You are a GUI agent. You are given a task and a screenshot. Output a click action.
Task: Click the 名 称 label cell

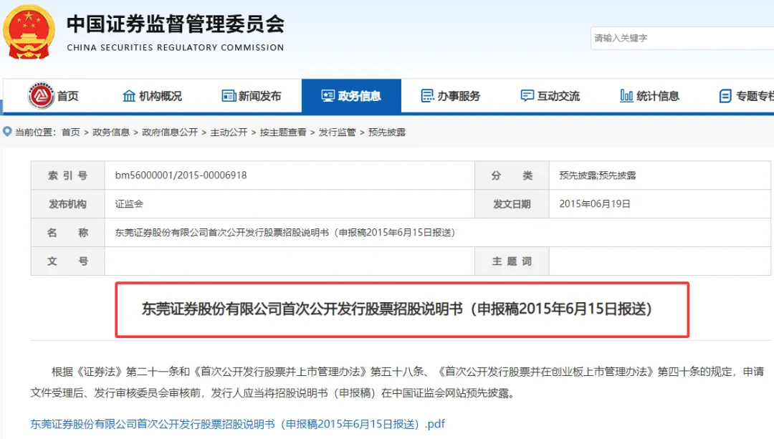(x=67, y=232)
